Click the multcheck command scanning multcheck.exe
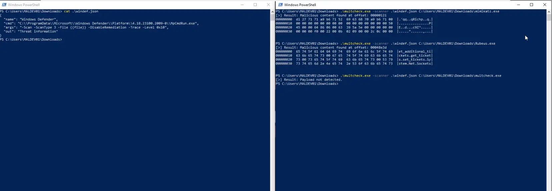Image resolution: width=552 pixels, height=191 pixels. [421, 76]
